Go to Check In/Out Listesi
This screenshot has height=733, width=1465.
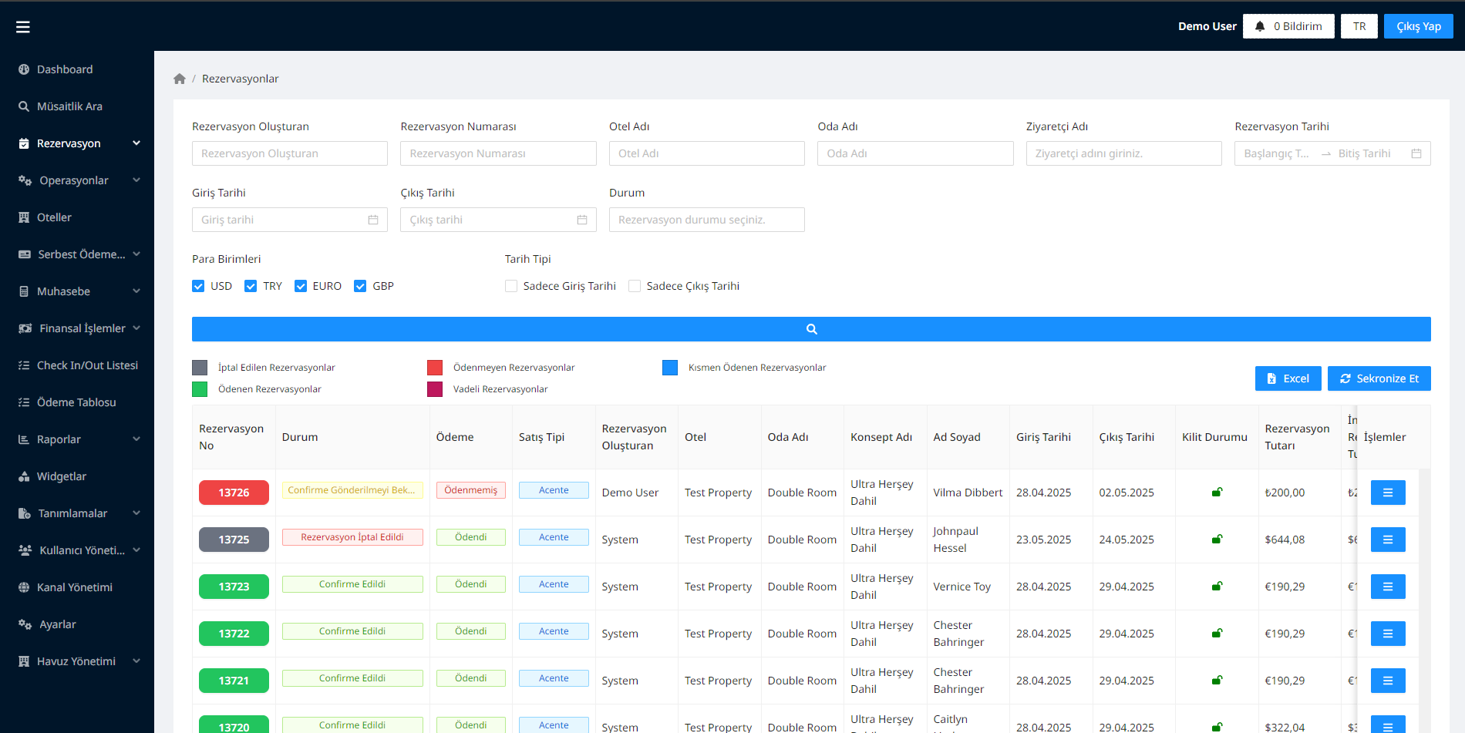[x=87, y=365]
